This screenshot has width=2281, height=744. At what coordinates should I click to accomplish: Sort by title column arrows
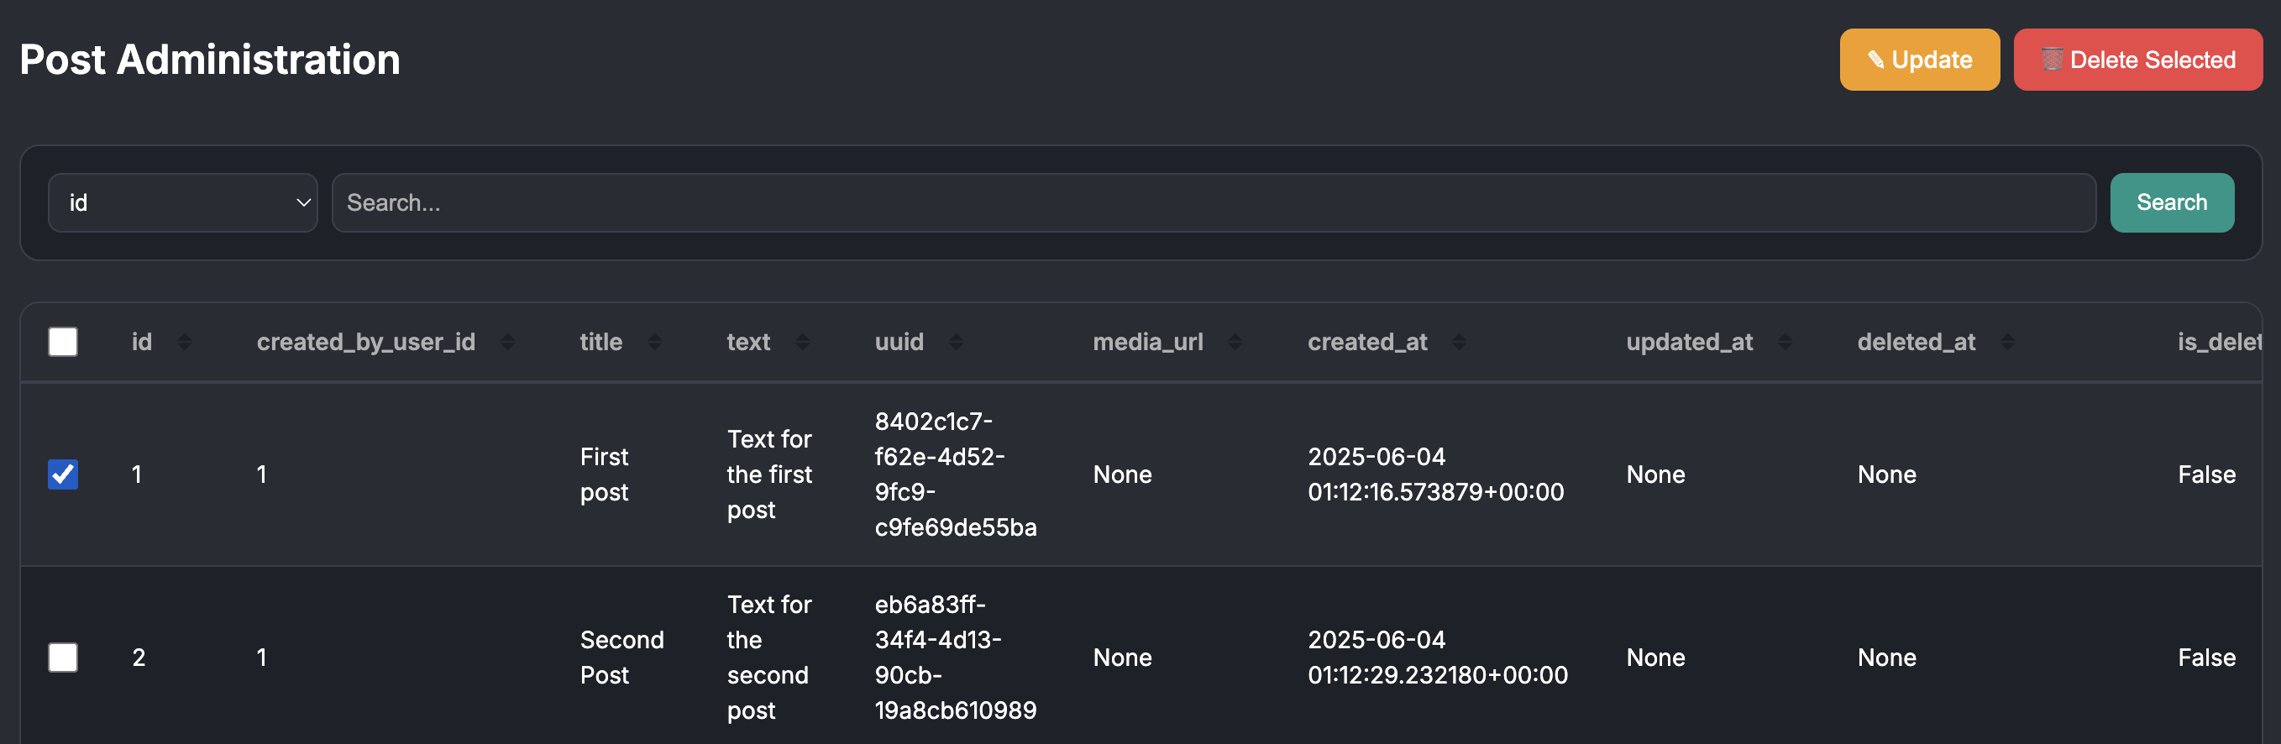point(654,342)
